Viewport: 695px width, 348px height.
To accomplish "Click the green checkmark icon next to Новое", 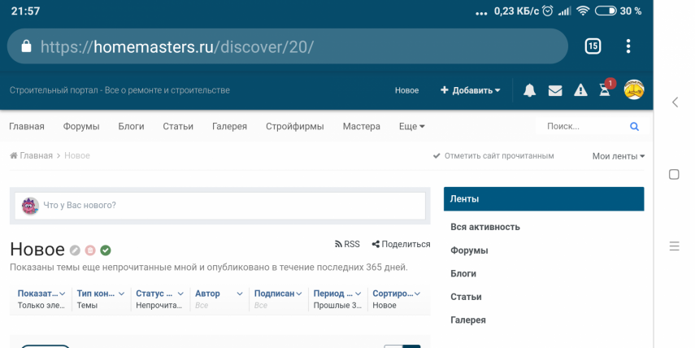I will tap(106, 250).
